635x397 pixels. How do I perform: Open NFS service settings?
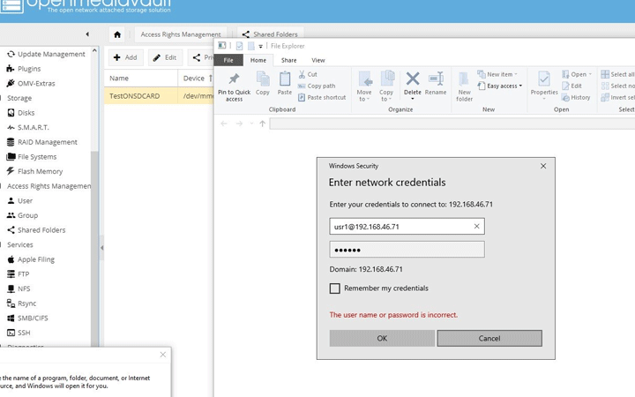click(19, 288)
